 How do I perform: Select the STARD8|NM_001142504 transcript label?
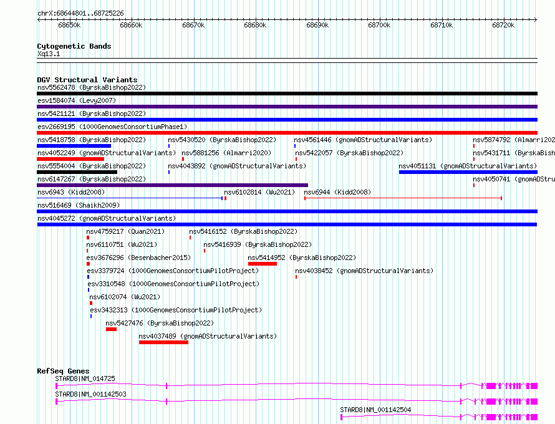(375, 410)
